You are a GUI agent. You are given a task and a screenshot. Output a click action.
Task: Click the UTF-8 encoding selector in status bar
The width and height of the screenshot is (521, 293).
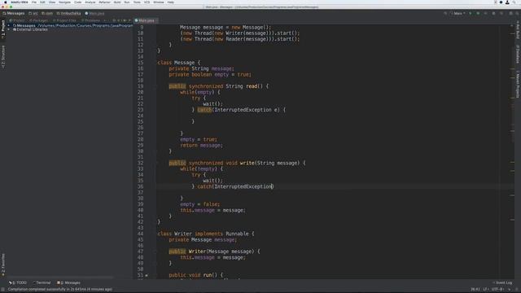tap(497, 290)
